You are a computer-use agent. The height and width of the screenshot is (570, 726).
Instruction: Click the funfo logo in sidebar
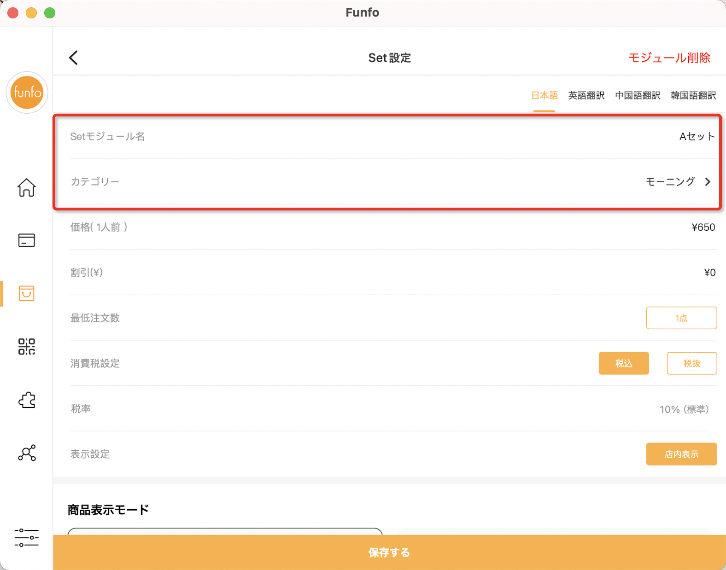[27, 93]
